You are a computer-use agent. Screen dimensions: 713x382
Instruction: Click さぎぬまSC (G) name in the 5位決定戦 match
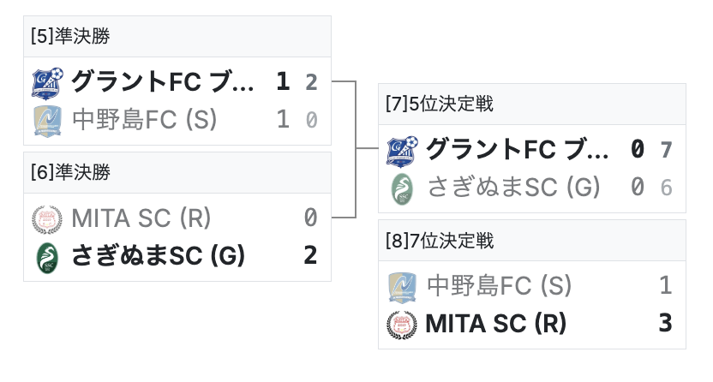coord(512,188)
